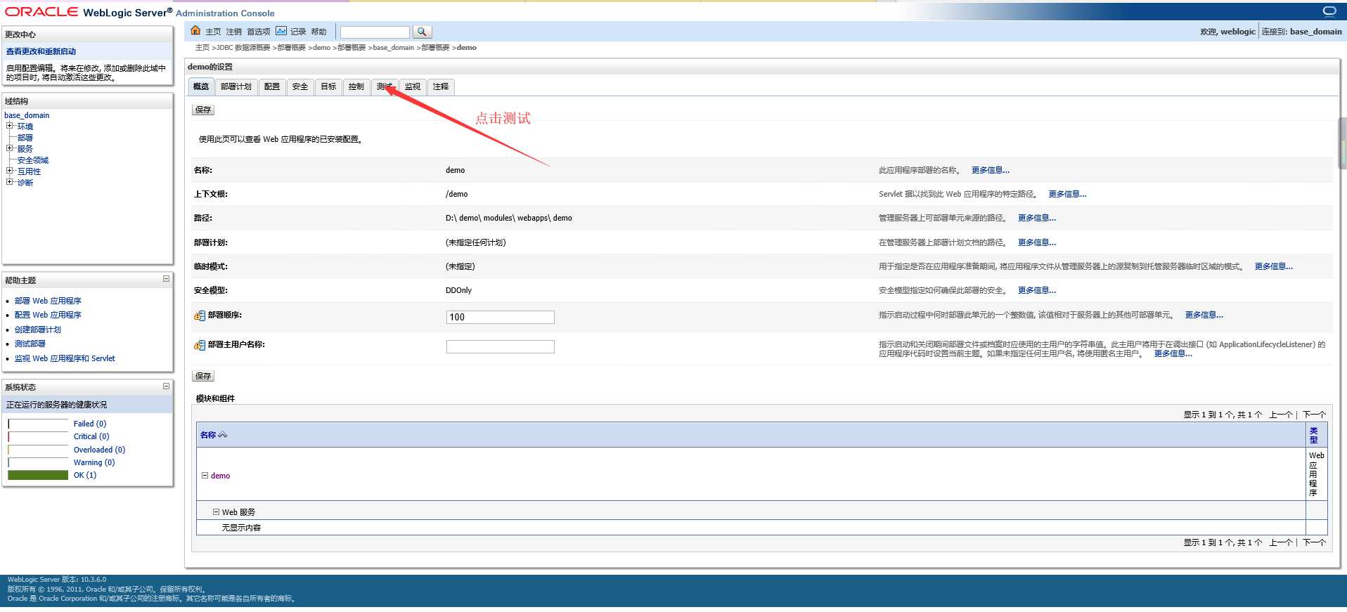
Task: Open the 目标 tab
Action: [x=328, y=86]
